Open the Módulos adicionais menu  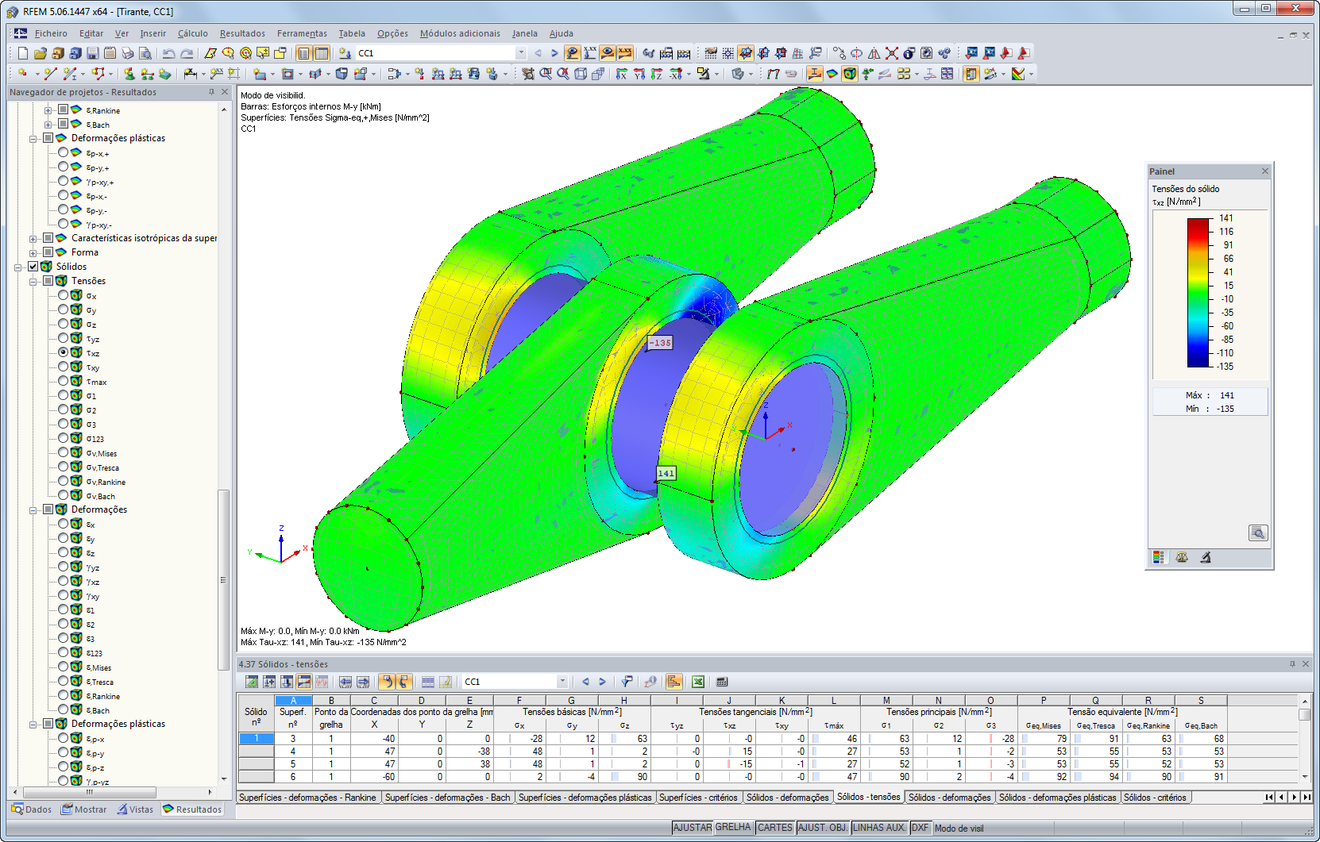460,33
